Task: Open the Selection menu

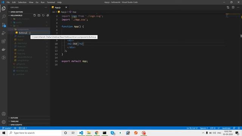Action: pos(22,2)
